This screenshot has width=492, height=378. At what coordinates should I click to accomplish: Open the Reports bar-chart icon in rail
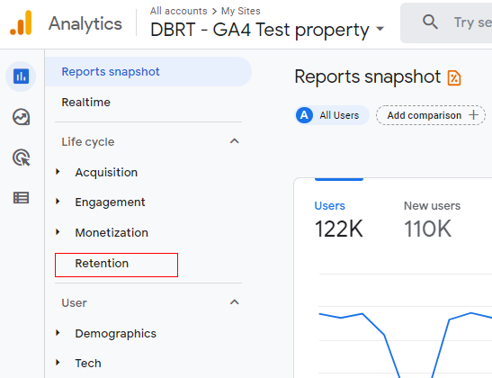[x=21, y=76]
